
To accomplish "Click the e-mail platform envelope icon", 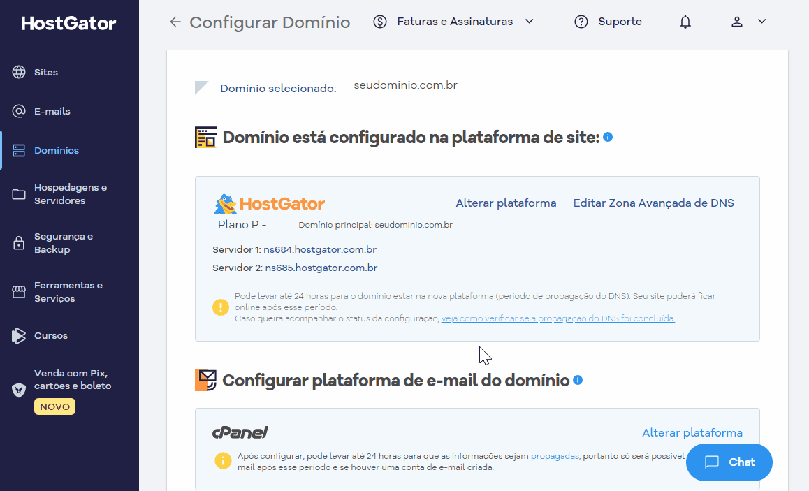I will [206, 381].
